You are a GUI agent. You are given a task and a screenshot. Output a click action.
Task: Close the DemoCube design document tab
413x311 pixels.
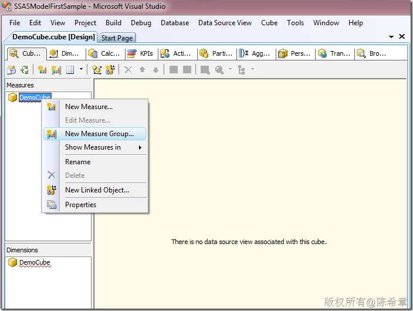[402, 36]
